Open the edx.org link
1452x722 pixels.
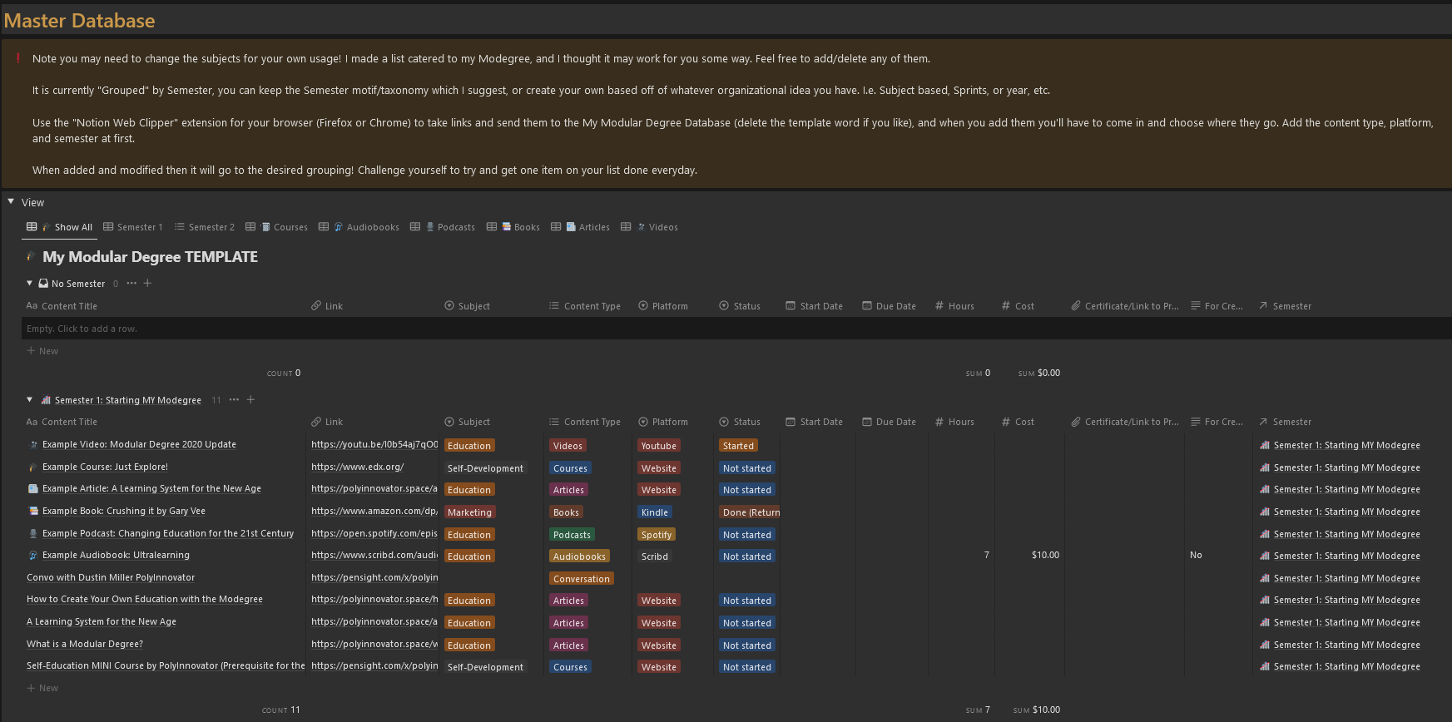[357, 467]
